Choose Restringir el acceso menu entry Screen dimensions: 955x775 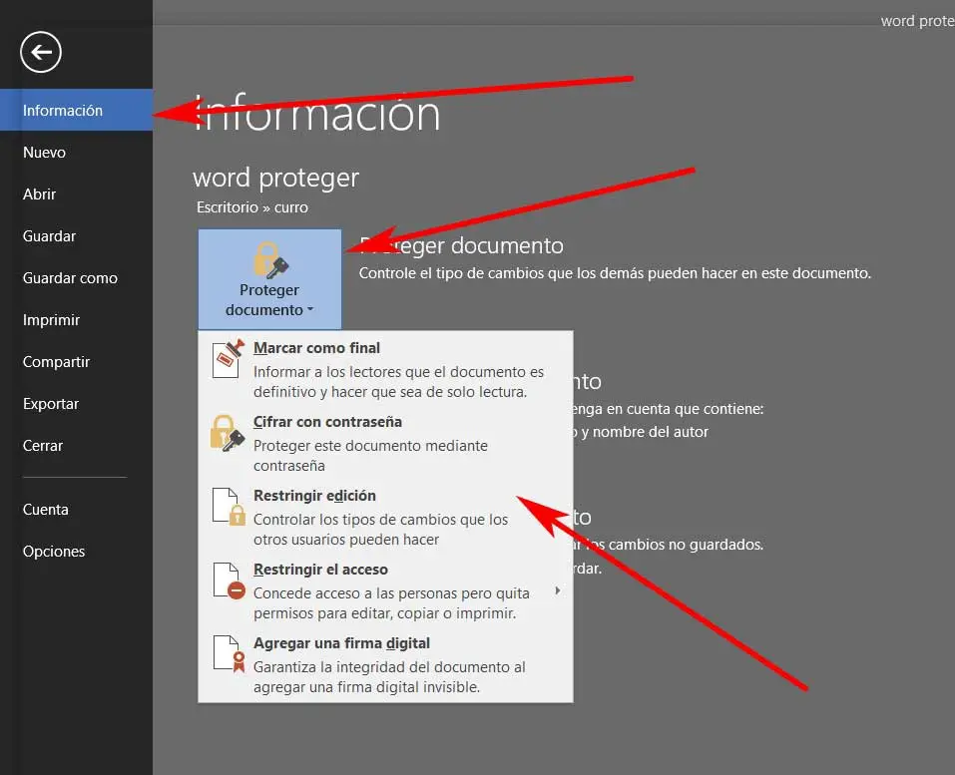pos(385,590)
